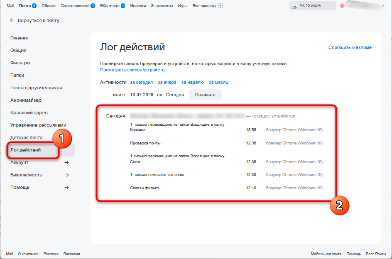Click Блог Почты footer link

click(x=376, y=254)
